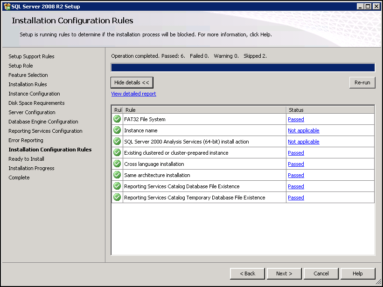
Task: Proceed with the Next button
Action: coord(284,273)
